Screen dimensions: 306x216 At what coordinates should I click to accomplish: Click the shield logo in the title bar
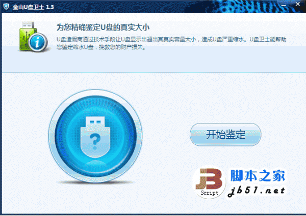[6, 7]
